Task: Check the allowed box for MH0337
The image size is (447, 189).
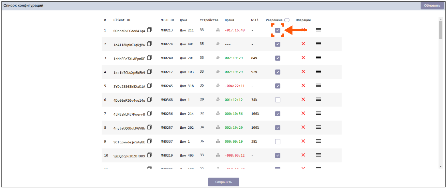Action: click(278, 142)
